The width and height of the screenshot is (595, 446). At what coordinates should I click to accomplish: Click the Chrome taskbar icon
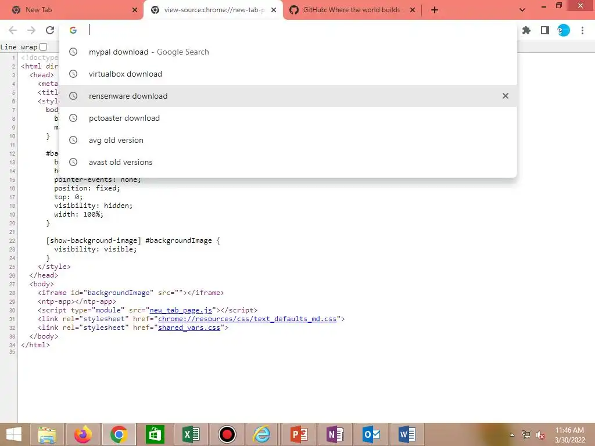tap(119, 434)
